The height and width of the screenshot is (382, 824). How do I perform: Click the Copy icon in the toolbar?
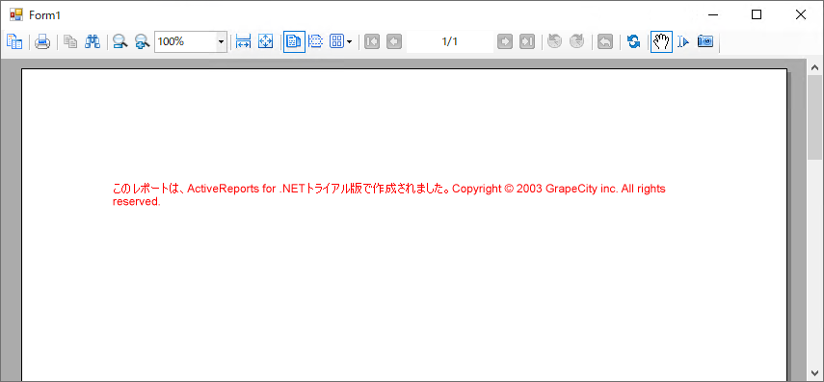coord(70,41)
